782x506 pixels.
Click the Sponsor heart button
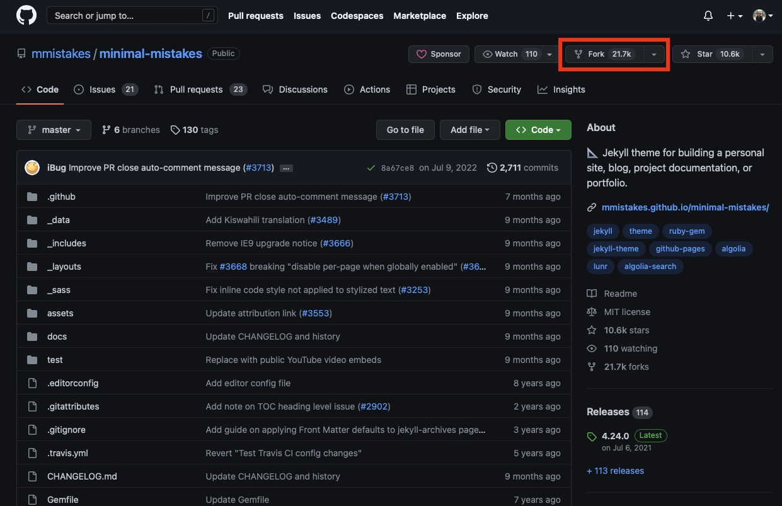coord(439,54)
